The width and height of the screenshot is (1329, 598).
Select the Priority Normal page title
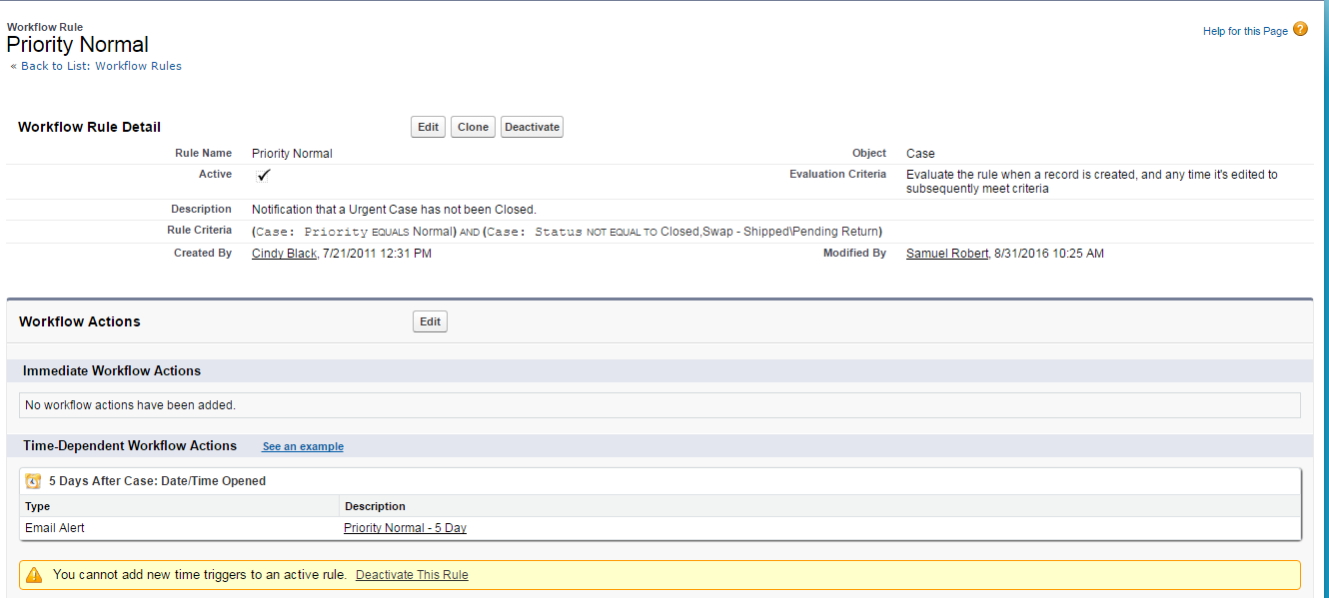(x=77, y=45)
